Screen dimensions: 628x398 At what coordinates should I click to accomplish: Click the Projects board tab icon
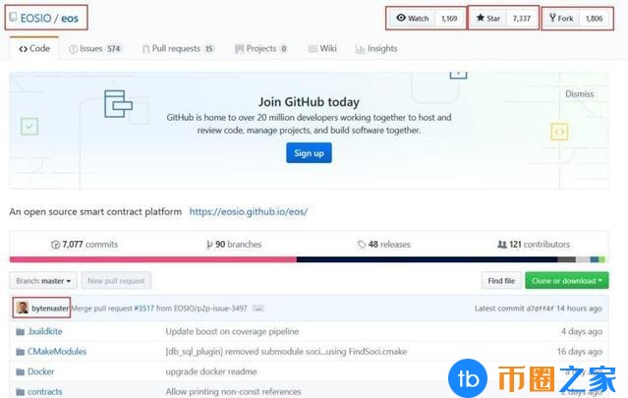(x=239, y=49)
